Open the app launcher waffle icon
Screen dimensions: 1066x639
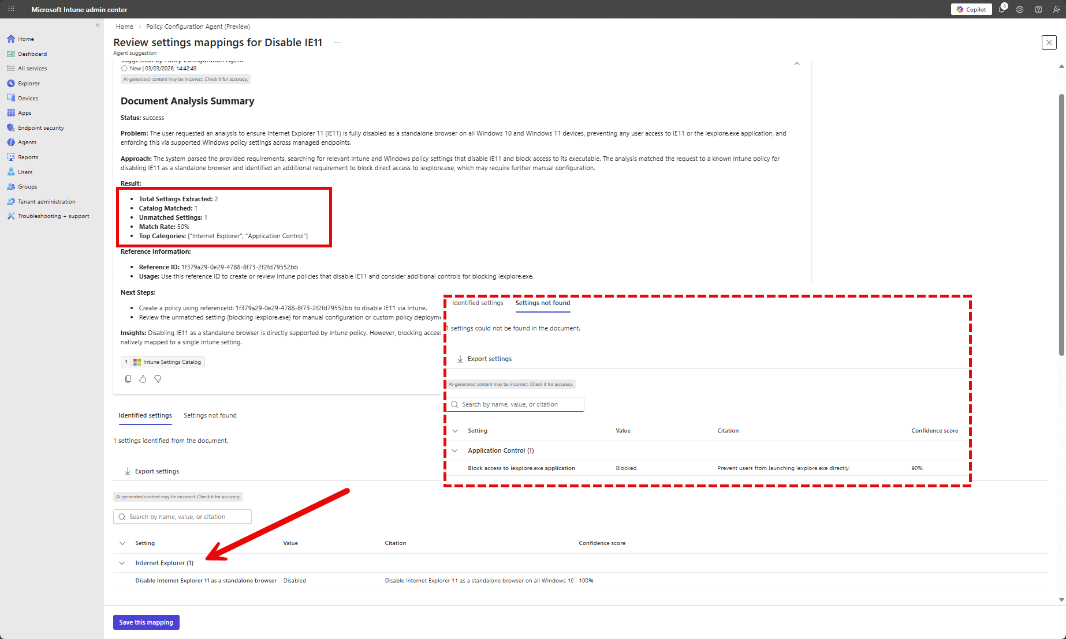[11, 9]
